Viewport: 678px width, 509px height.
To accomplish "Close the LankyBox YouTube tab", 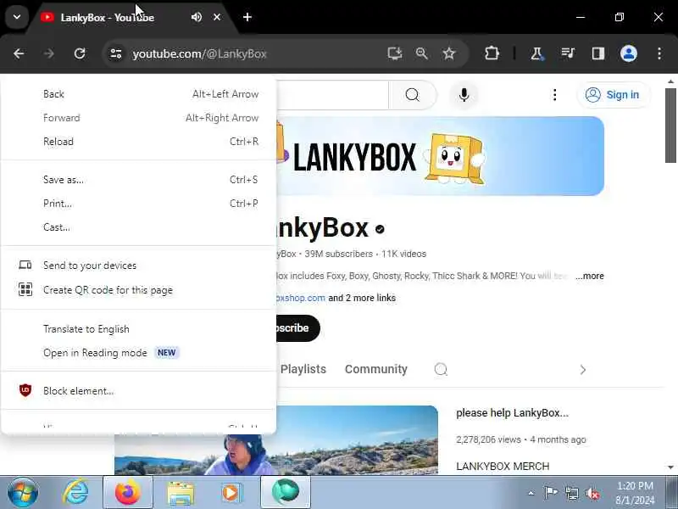I will [217, 17].
